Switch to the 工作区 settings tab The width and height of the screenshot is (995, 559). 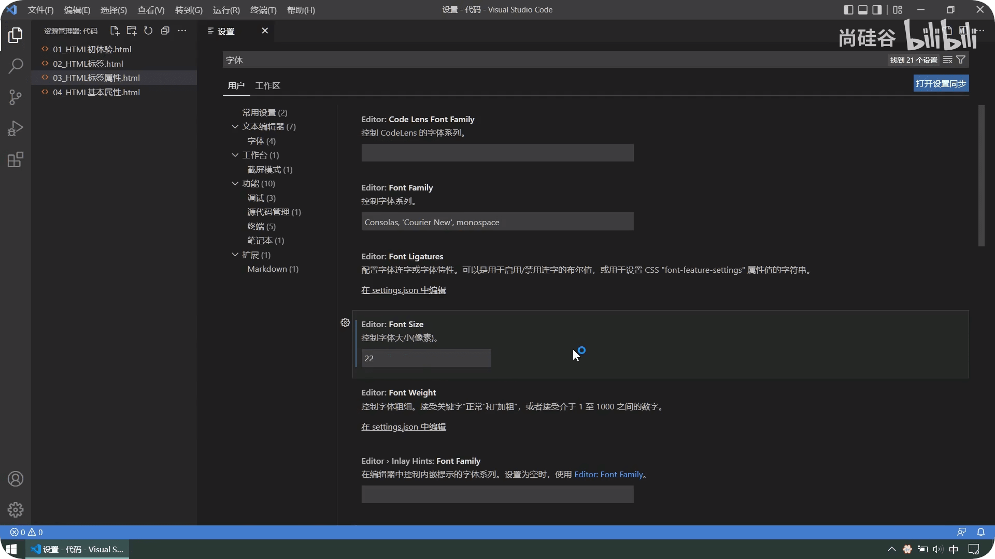click(x=267, y=86)
